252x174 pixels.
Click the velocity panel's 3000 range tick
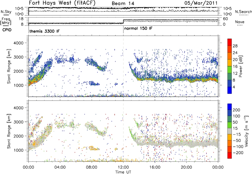tap(19, 122)
